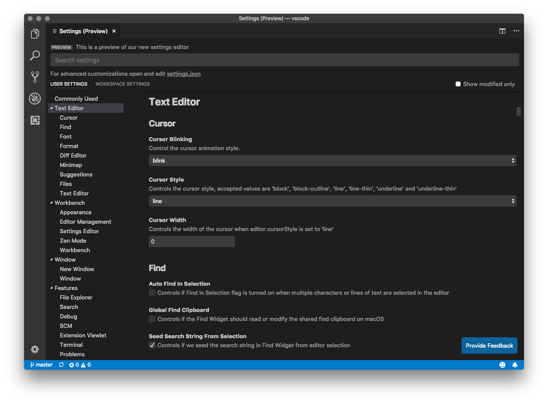The width and height of the screenshot is (548, 404).
Task: Open the editor more actions menu
Action: (x=516, y=31)
